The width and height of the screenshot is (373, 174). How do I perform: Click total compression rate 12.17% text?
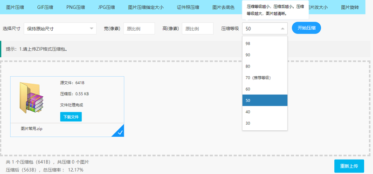63,170
